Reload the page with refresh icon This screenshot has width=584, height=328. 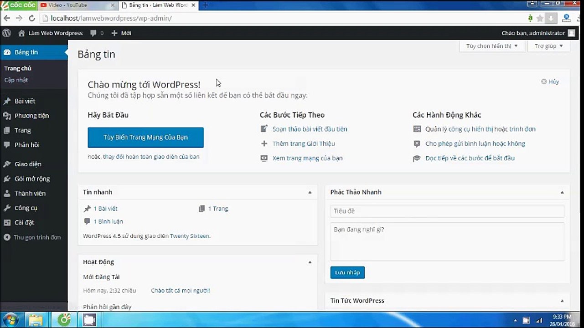pos(31,18)
